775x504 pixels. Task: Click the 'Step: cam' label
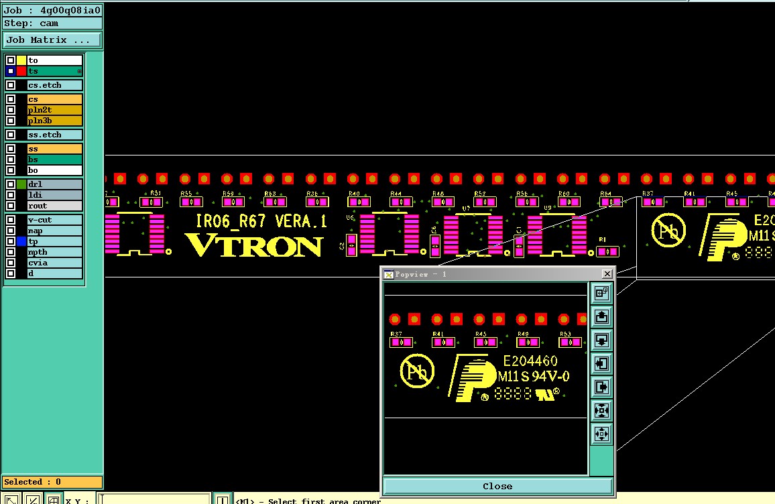click(x=52, y=23)
